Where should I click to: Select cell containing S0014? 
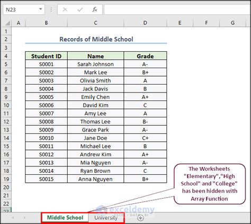pos(46,171)
